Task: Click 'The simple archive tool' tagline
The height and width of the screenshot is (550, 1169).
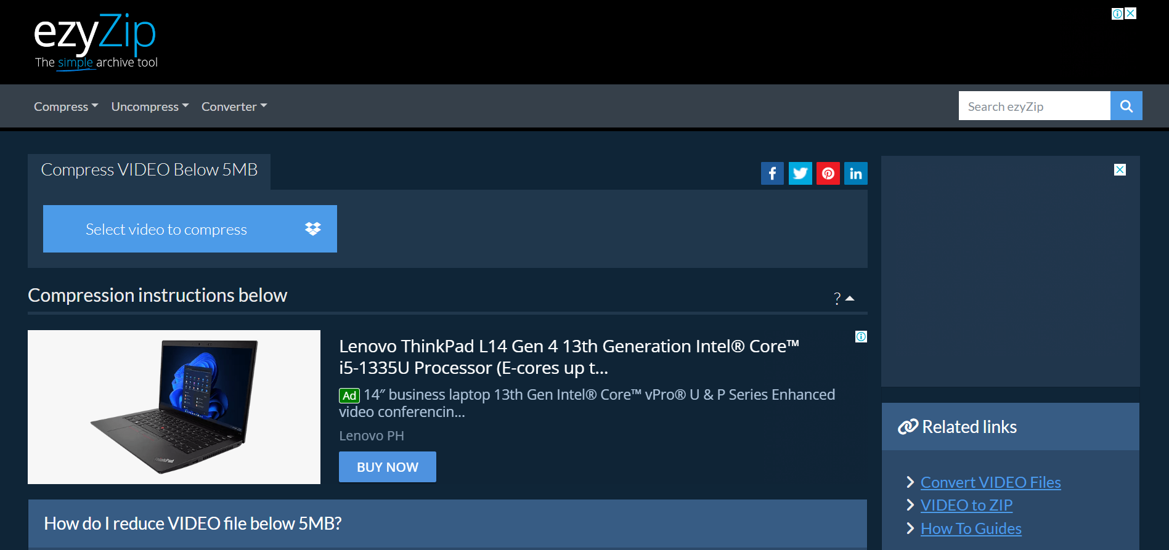Action: click(96, 62)
